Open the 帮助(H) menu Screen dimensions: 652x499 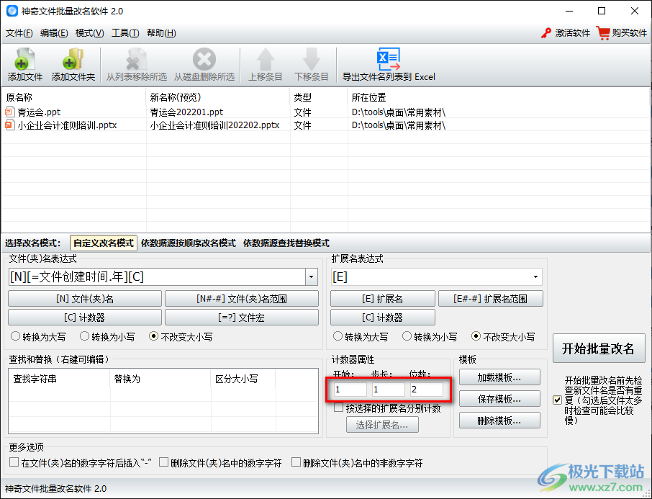(x=161, y=33)
